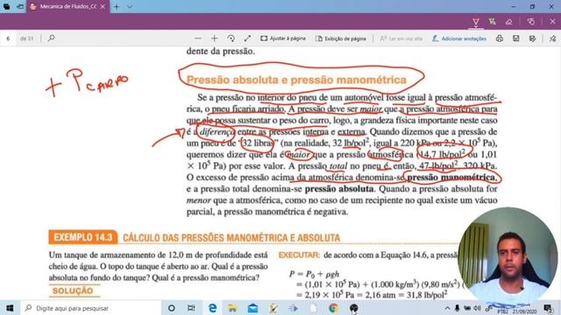Click the microphone tray icon

point(458,308)
